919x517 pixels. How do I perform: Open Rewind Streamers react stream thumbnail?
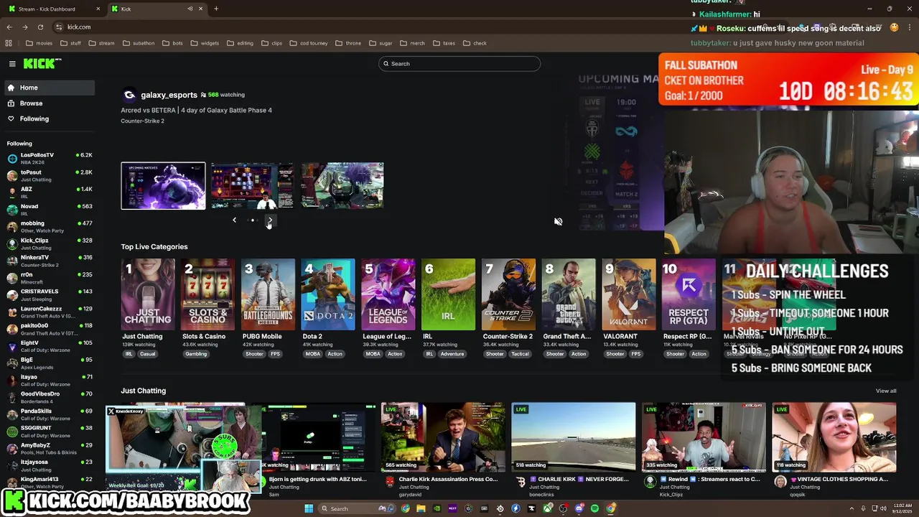704,437
